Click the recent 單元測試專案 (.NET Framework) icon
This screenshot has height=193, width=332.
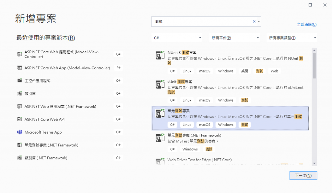[19, 145]
